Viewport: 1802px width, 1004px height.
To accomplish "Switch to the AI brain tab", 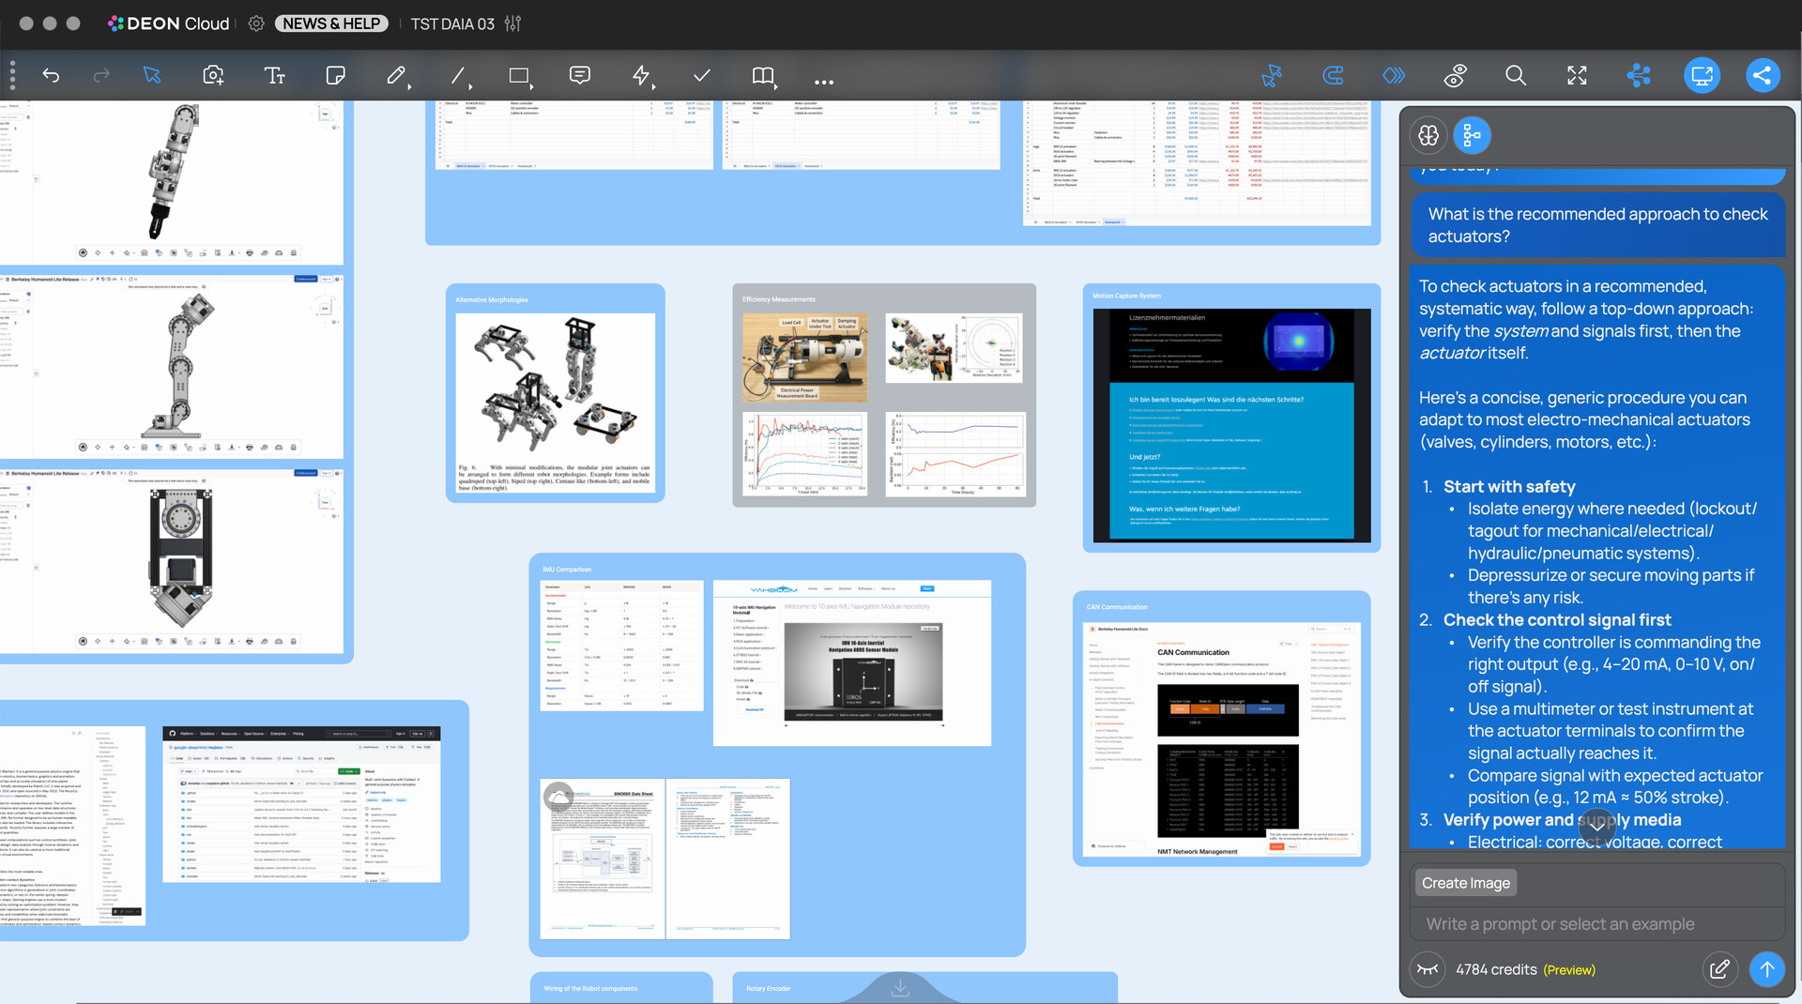I will [x=1428, y=135].
